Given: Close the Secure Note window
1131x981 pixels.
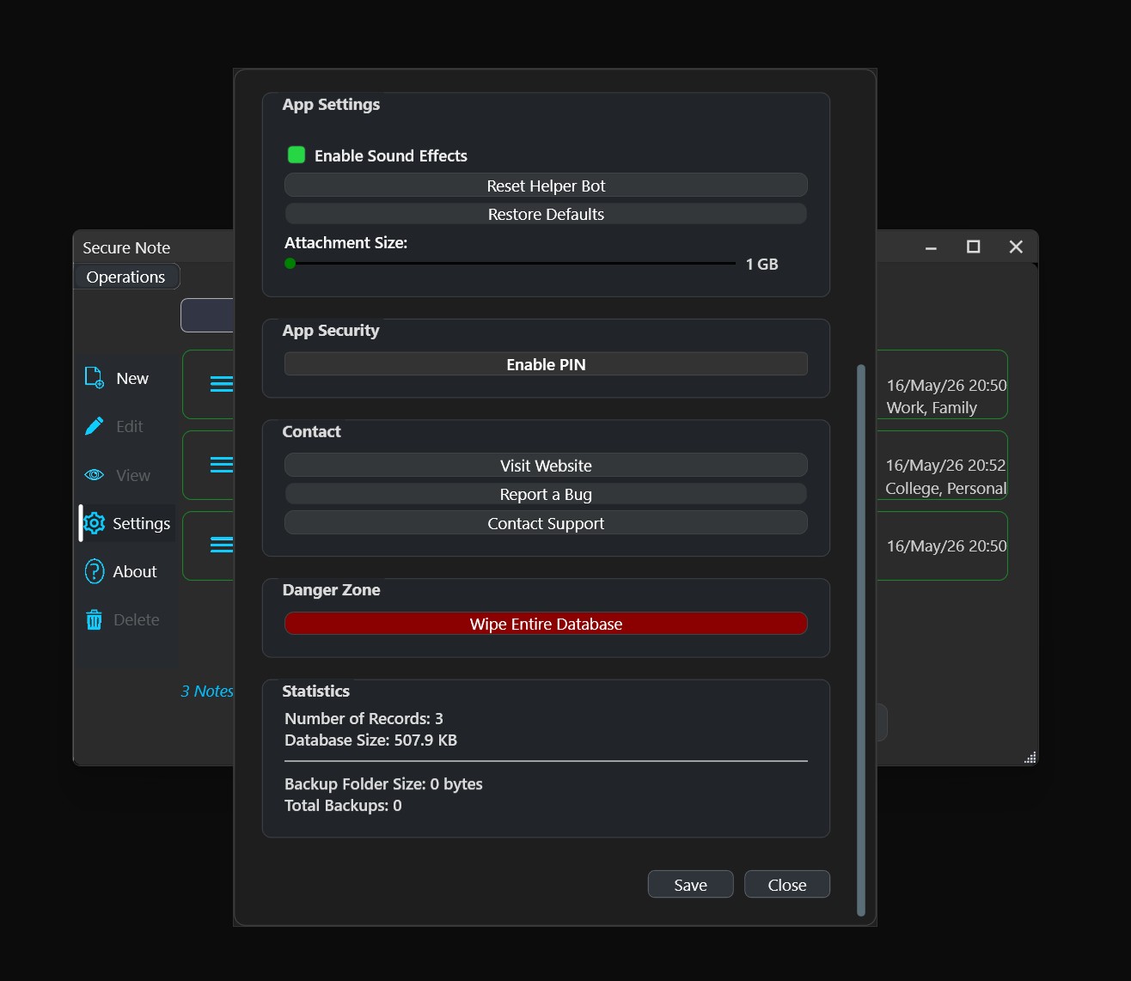Looking at the screenshot, I should click(x=1016, y=247).
